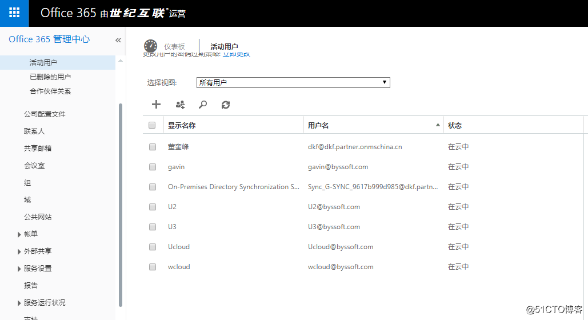Open 活动用户 in the sidebar
This screenshot has height=320, width=588.
pos(43,63)
